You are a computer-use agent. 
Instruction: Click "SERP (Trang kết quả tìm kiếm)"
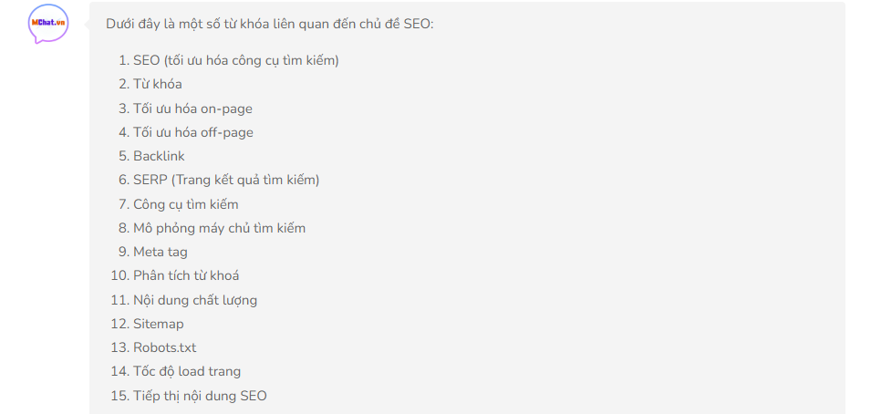tap(226, 180)
